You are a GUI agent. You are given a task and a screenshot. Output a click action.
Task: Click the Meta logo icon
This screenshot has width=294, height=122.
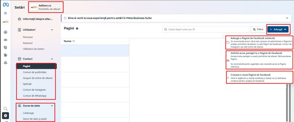point(6,5)
